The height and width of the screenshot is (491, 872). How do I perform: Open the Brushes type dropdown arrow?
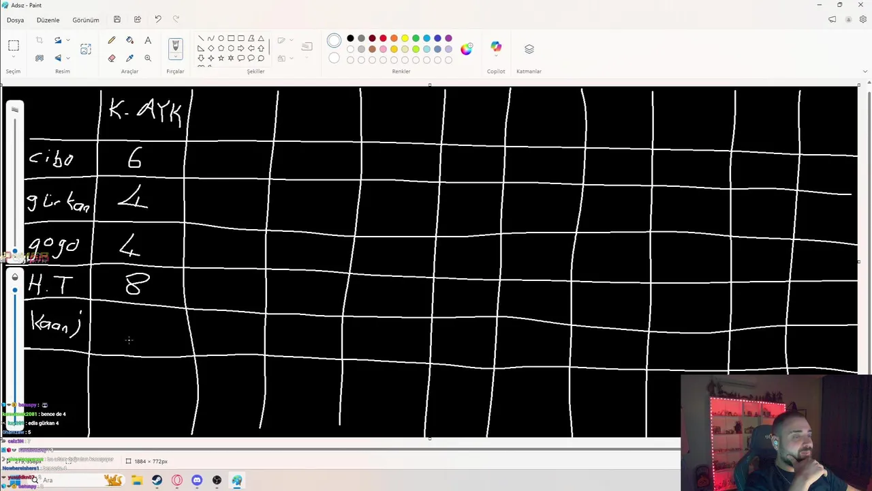coord(176,57)
